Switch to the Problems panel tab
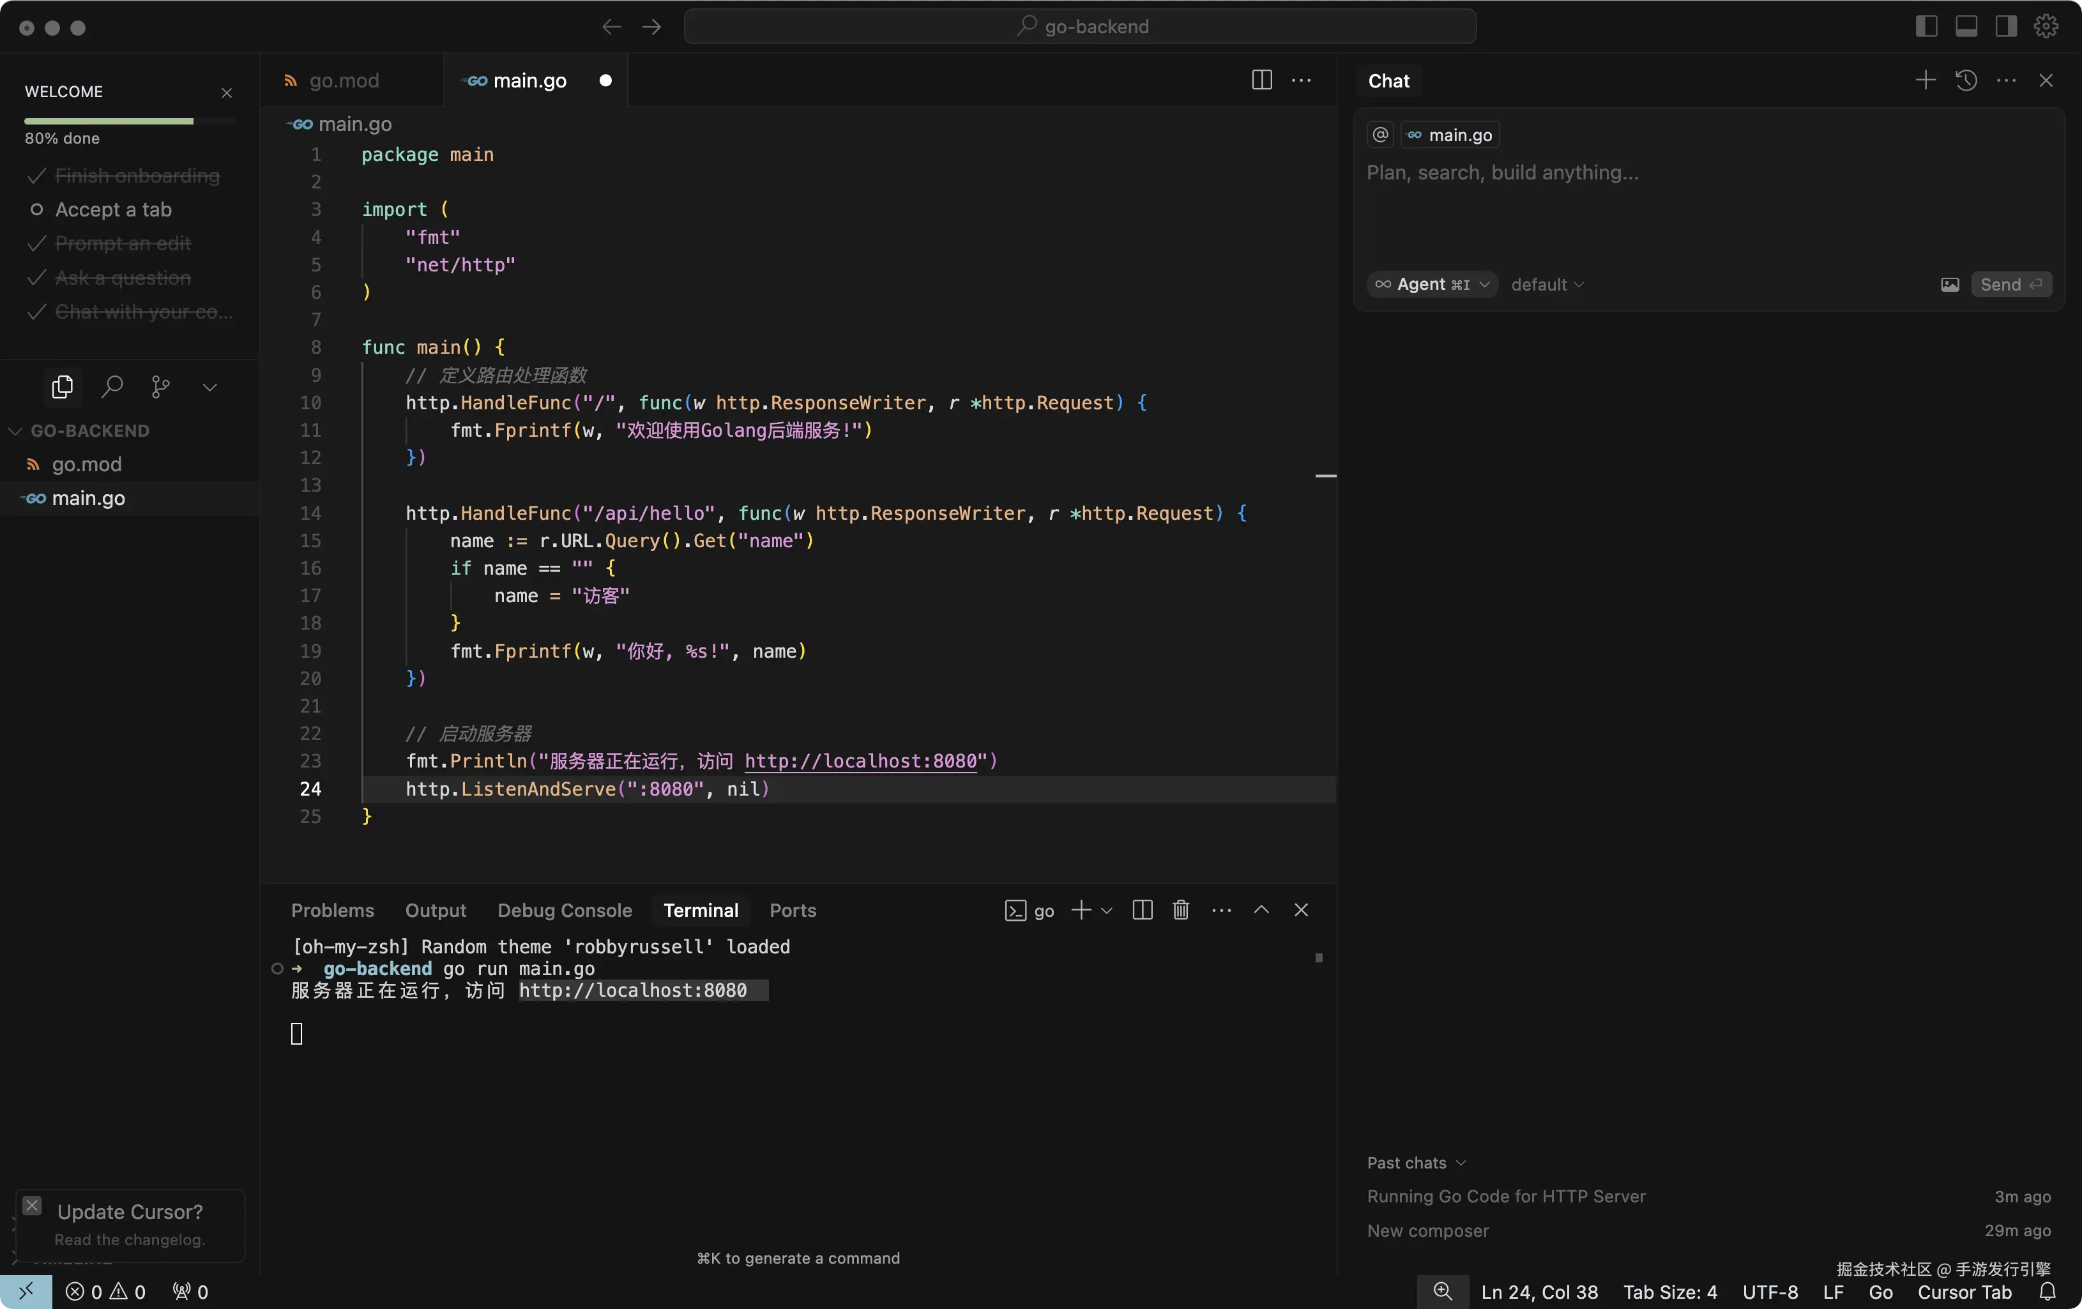2082x1309 pixels. 332,911
